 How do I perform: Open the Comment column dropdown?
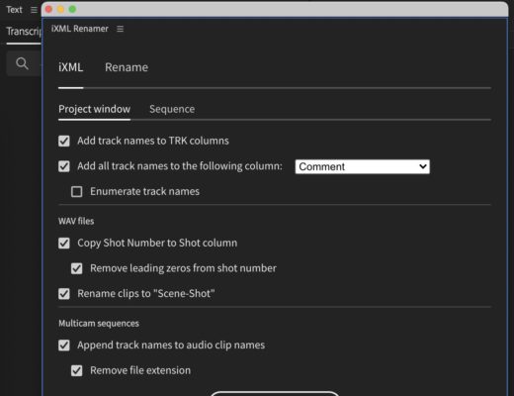363,166
